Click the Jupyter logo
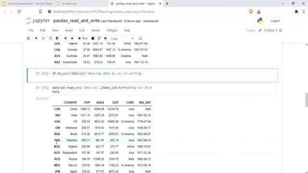This screenshot has height=173, width=308. point(38,21)
